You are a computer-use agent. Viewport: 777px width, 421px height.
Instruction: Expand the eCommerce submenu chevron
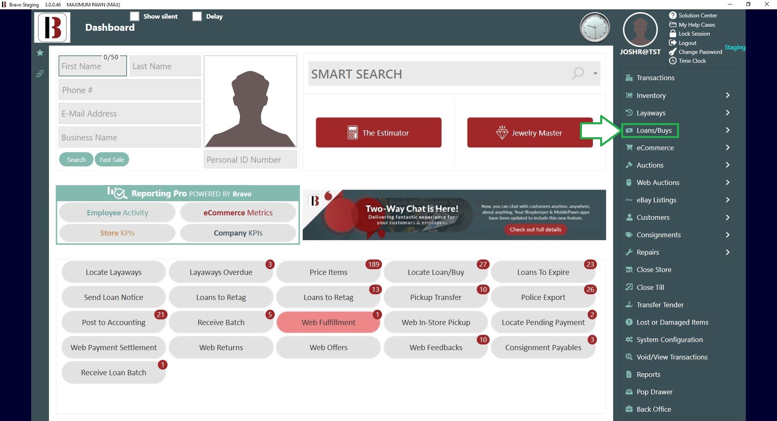pyautogui.click(x=728, y=147)
